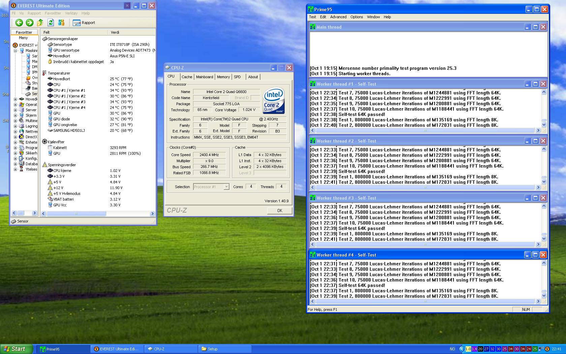Go forward with EVEREST green right arrow
Screen dimensions: 566x354
click(30, 23)
